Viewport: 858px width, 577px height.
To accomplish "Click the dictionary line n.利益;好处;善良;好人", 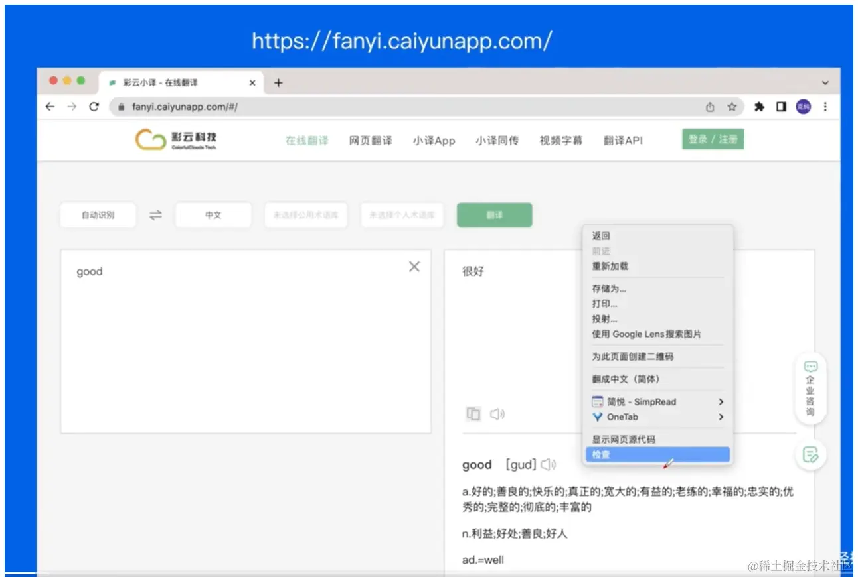I will (x=515, y=534).
